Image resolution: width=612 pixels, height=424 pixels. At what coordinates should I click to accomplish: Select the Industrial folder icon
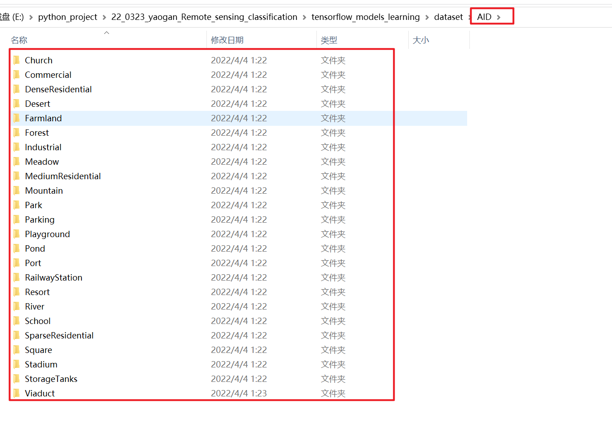tap(16, 147)
